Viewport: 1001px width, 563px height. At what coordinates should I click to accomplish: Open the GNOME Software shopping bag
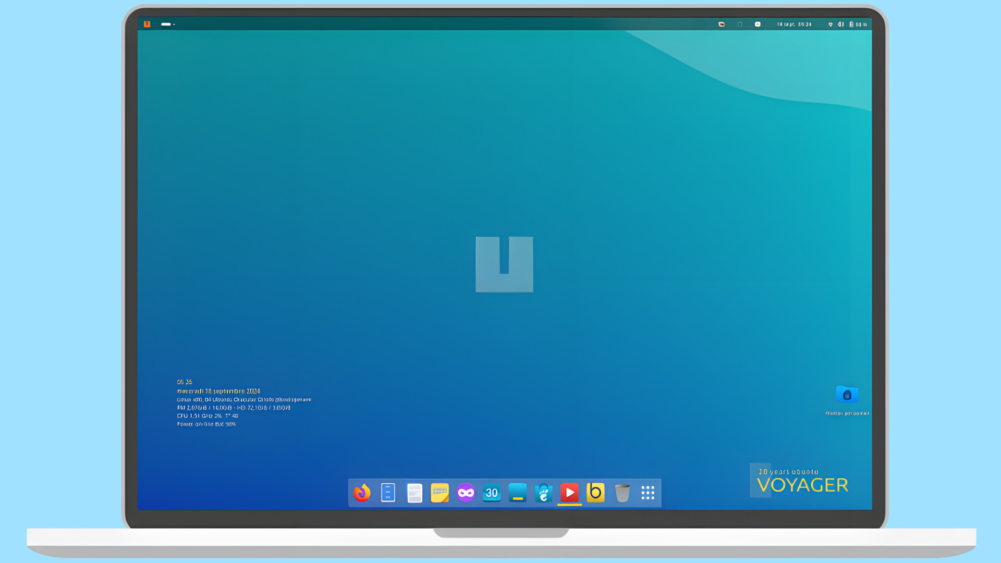(x=543, y=493)
